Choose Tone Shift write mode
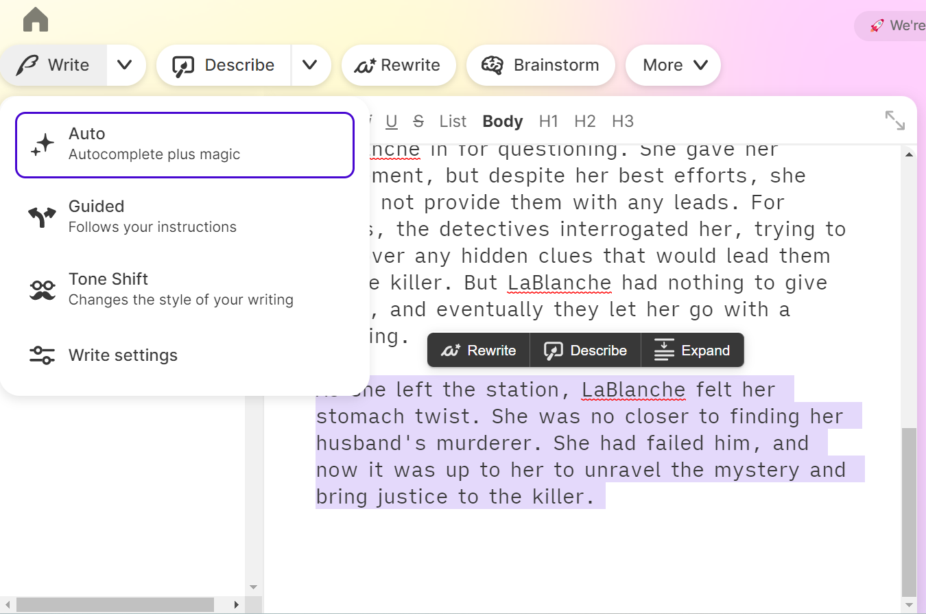 pos(185,290)
